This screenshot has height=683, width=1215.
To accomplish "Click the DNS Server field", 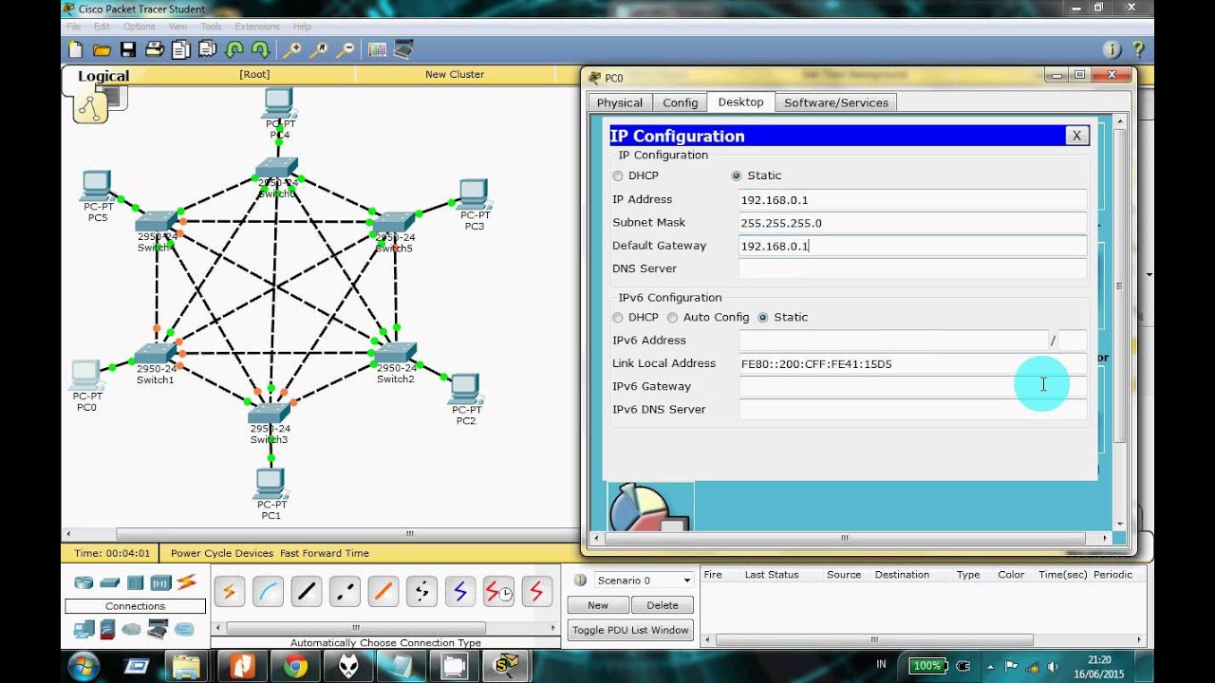I will (x=912, y=268).
